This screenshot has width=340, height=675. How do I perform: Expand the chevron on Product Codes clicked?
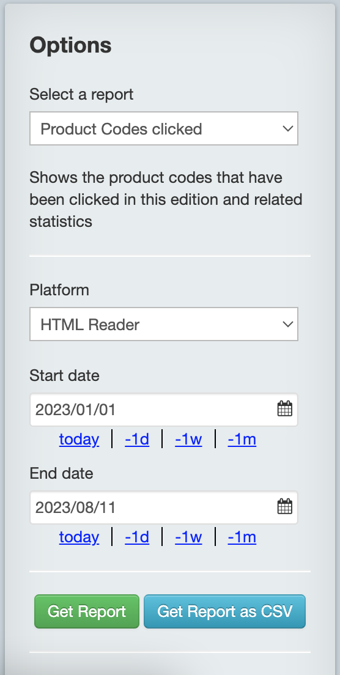pos(288,128)
